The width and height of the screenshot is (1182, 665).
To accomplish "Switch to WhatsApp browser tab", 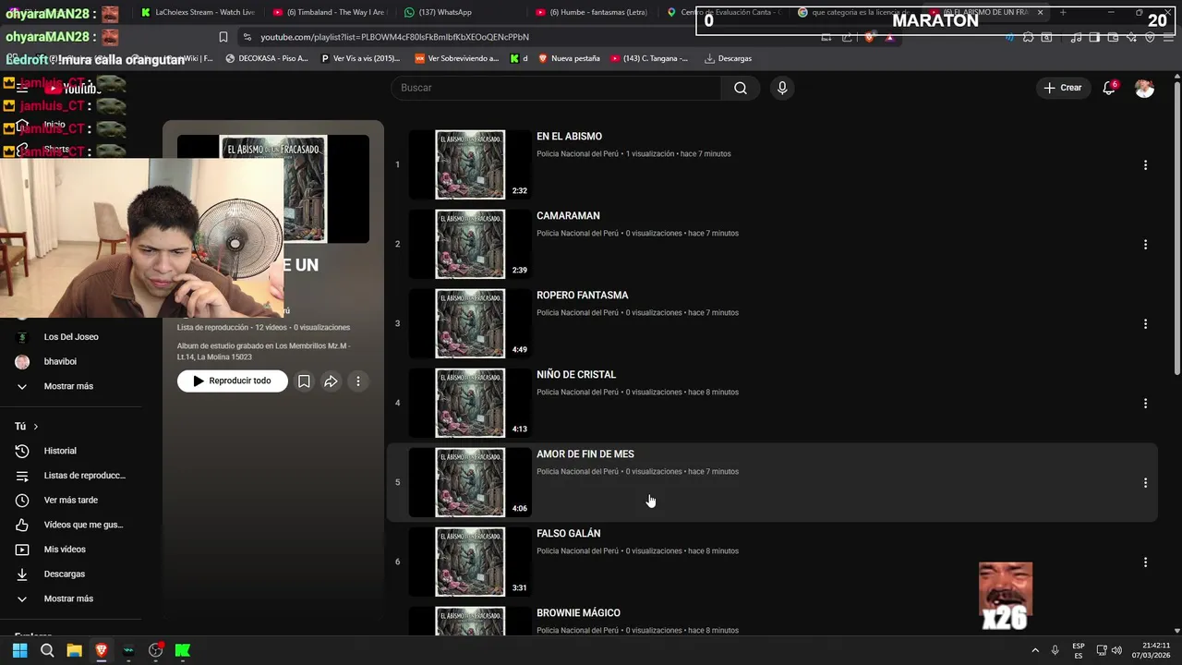I will (445, 12).
